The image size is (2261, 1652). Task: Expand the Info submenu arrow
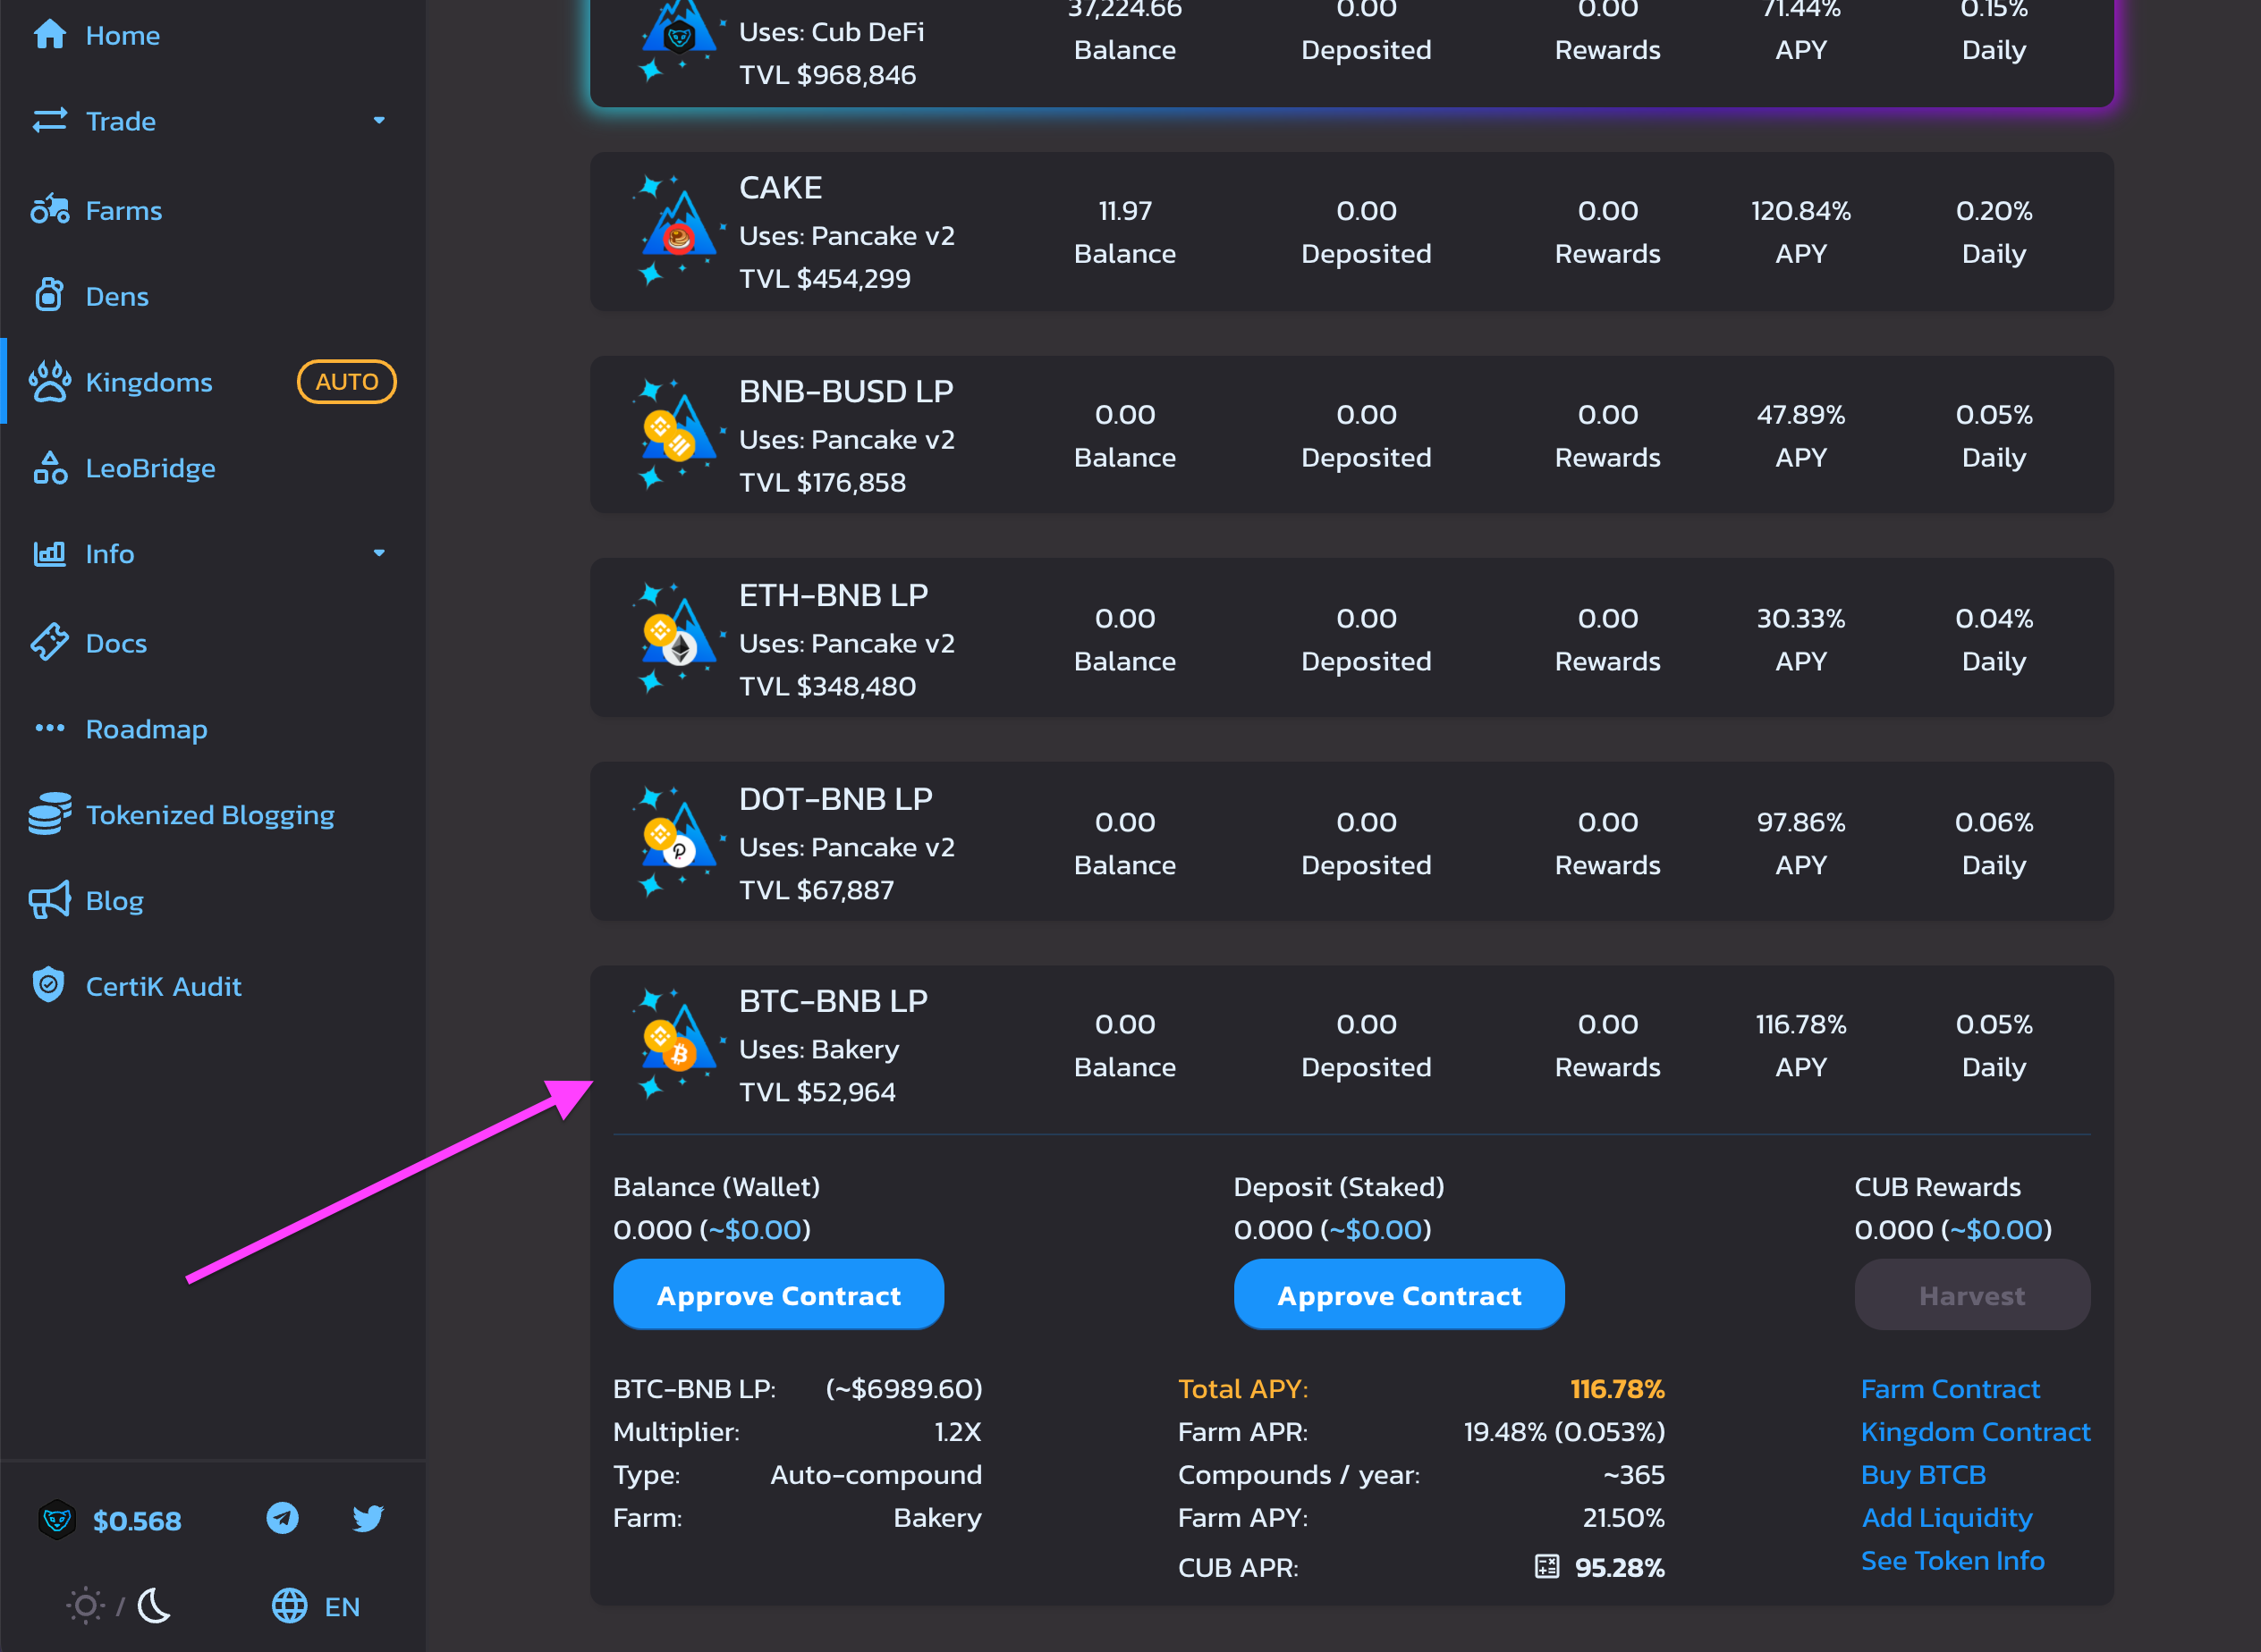(379, 553)
